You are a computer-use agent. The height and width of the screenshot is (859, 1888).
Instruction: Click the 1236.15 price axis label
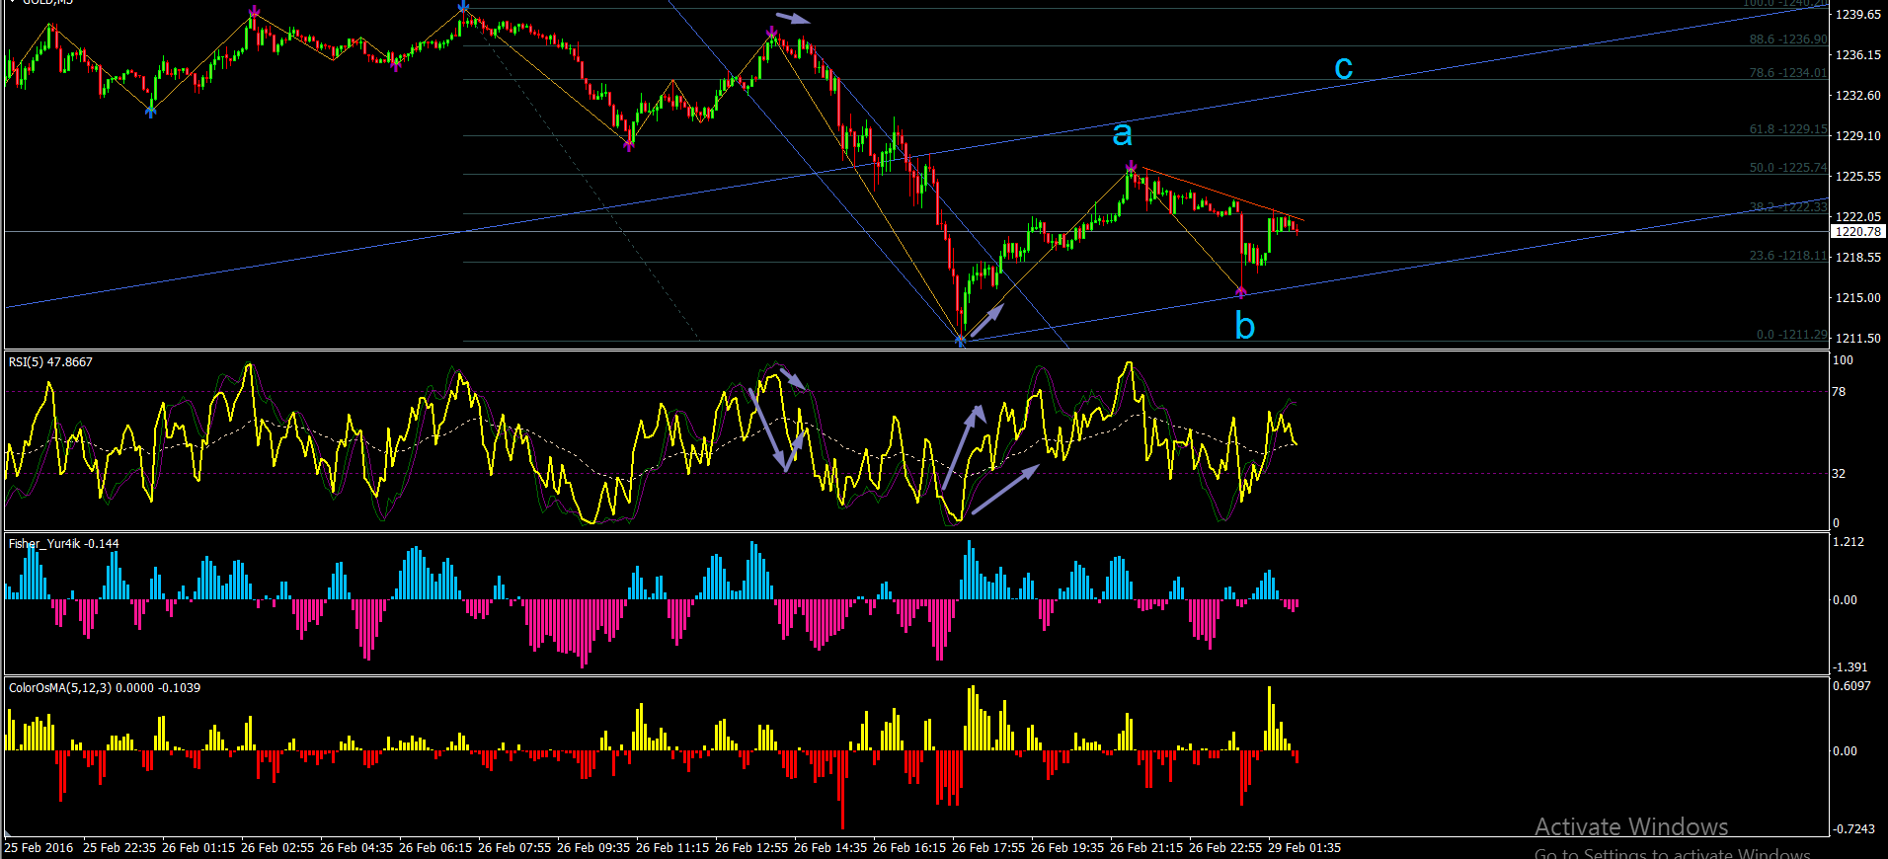tap(1857, 55)
